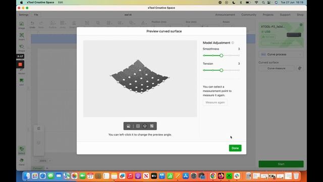The width and height of the screenshot is (323, 182).
Task: Open Spotlight search in menu bar
Action: coord(263,3)
